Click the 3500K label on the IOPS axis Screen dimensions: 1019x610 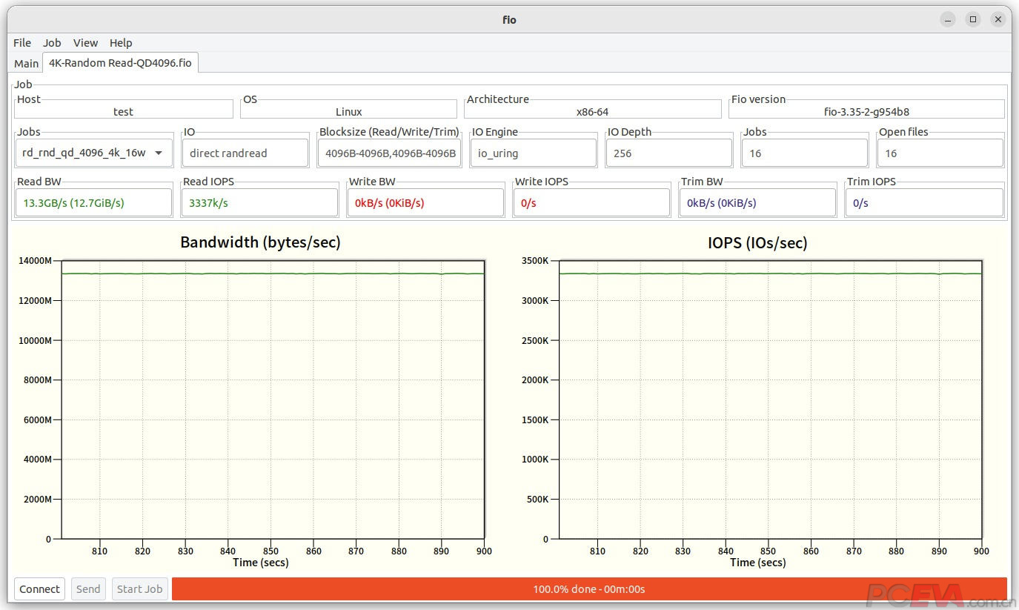coord(534,261)
